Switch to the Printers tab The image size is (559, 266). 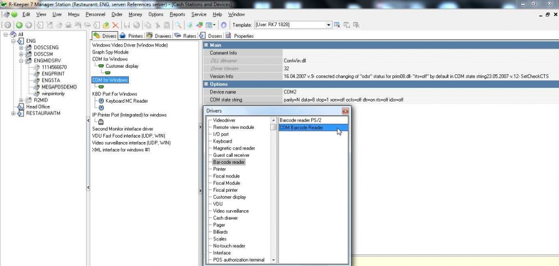click(131, 36)
